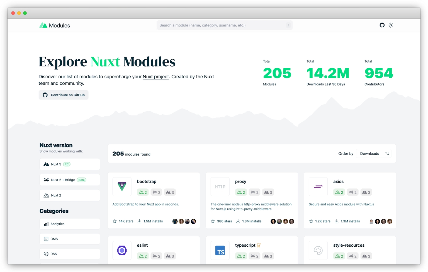Filter modules by Nuxt 3 RC
The width and height of the screenshot is (428, 272).
(x=70, y=164)
